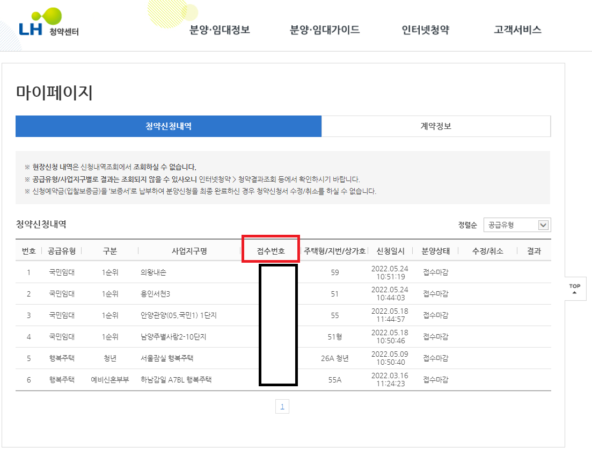Click the 2022.05.24 10:51:19 application date
This screenshot has height=469, width=592.
(390, 272)
